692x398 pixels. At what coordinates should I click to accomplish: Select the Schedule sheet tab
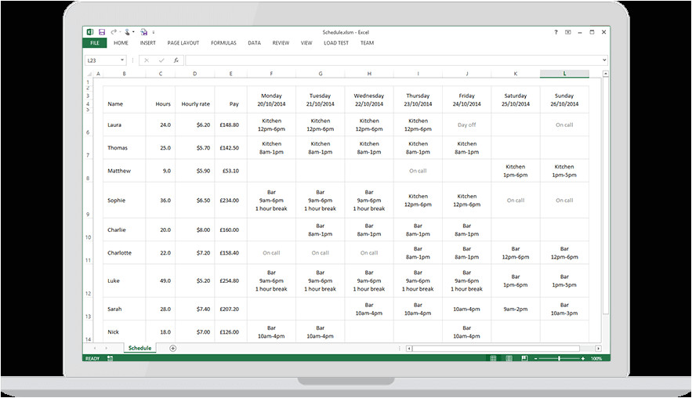coord(139,348)
